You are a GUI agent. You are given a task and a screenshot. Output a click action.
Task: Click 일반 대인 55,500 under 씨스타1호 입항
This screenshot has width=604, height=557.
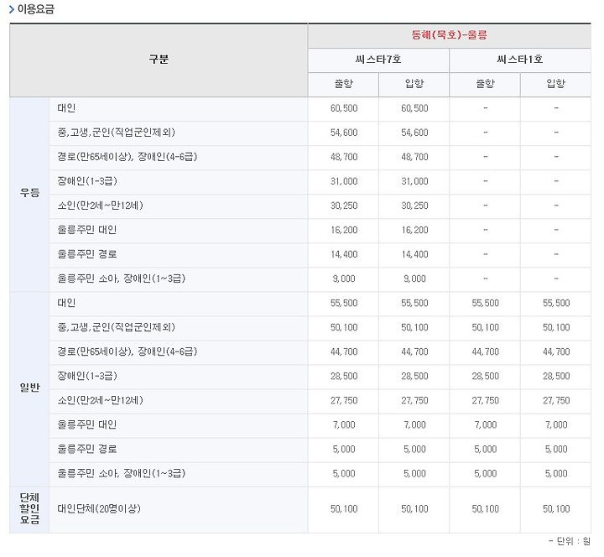[x=556, y=303]
